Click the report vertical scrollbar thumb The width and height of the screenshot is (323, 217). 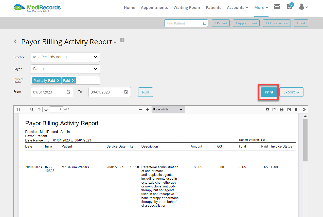(x=305, y=140)
